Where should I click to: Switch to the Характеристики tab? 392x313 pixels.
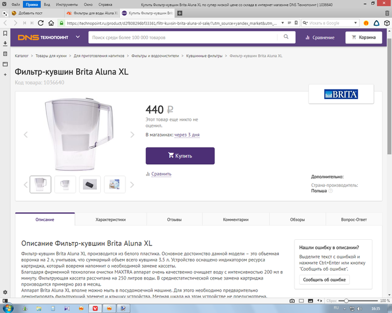pyautogui.click(x=110, y=220)
